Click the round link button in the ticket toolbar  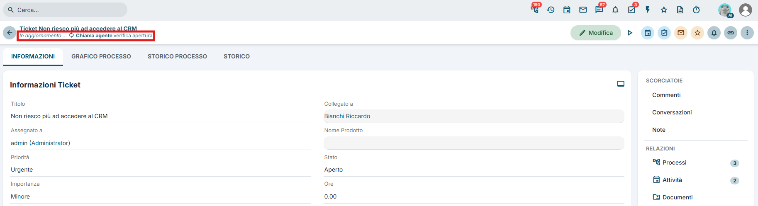pos(731,33)
